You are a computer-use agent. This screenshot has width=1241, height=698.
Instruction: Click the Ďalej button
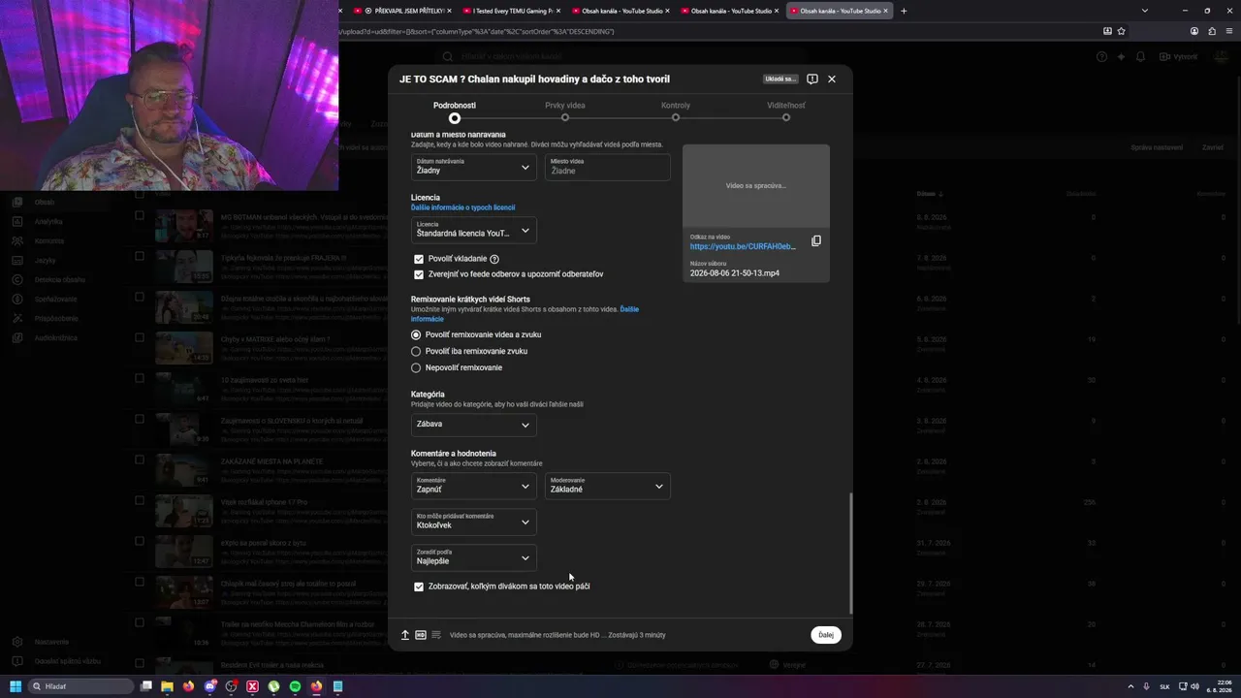click(826, 635)
